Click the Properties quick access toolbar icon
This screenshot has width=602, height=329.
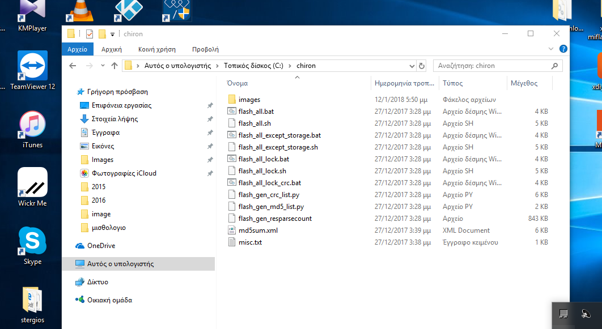coord(90,34)
